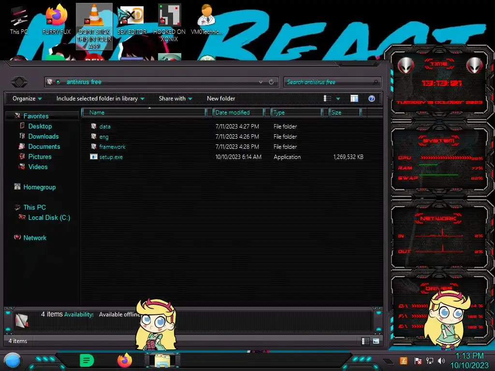Change view icon in Explorer toolbar
This screenshot has height=371, width=495.
click(x=327, y=99)
